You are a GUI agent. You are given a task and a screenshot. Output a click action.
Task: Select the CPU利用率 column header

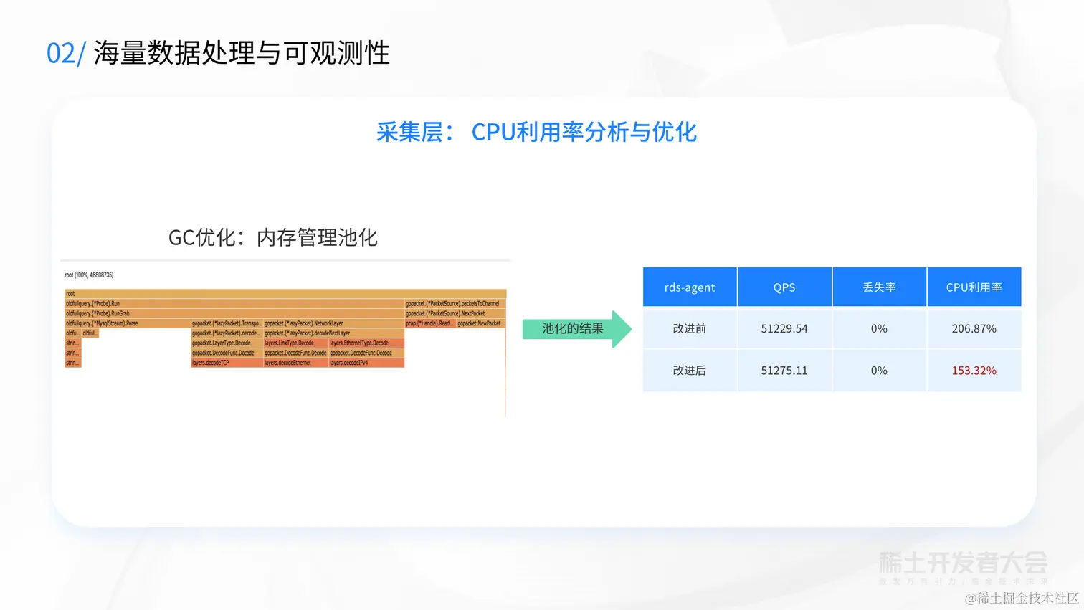(x=974, y=287)
